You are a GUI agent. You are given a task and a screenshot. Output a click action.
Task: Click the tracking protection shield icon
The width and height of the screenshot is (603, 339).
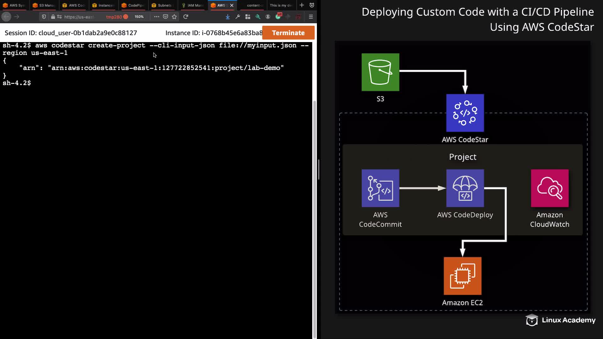(44, 17)
